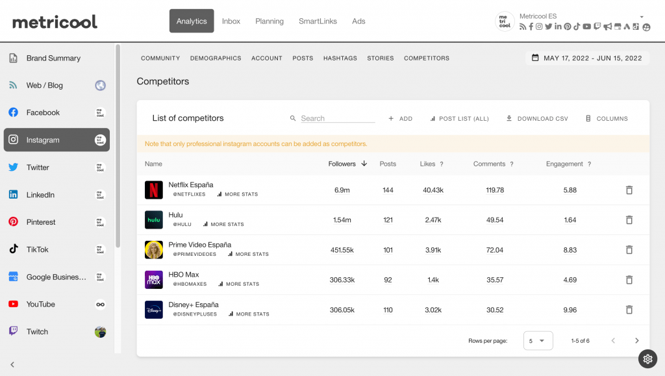
Task: Open Twitter analytics in the sidebar
Action: coord(57,168)
